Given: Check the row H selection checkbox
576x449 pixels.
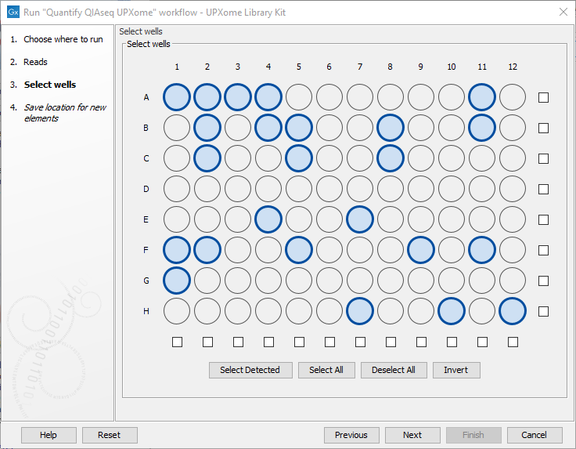Looking at the screenshot, I should 543,311.
